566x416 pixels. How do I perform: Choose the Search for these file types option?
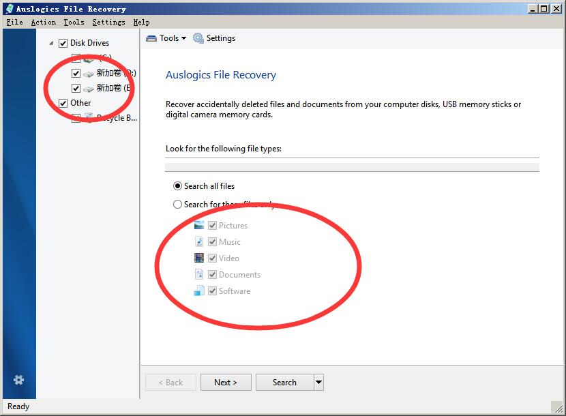pos(177,205)
